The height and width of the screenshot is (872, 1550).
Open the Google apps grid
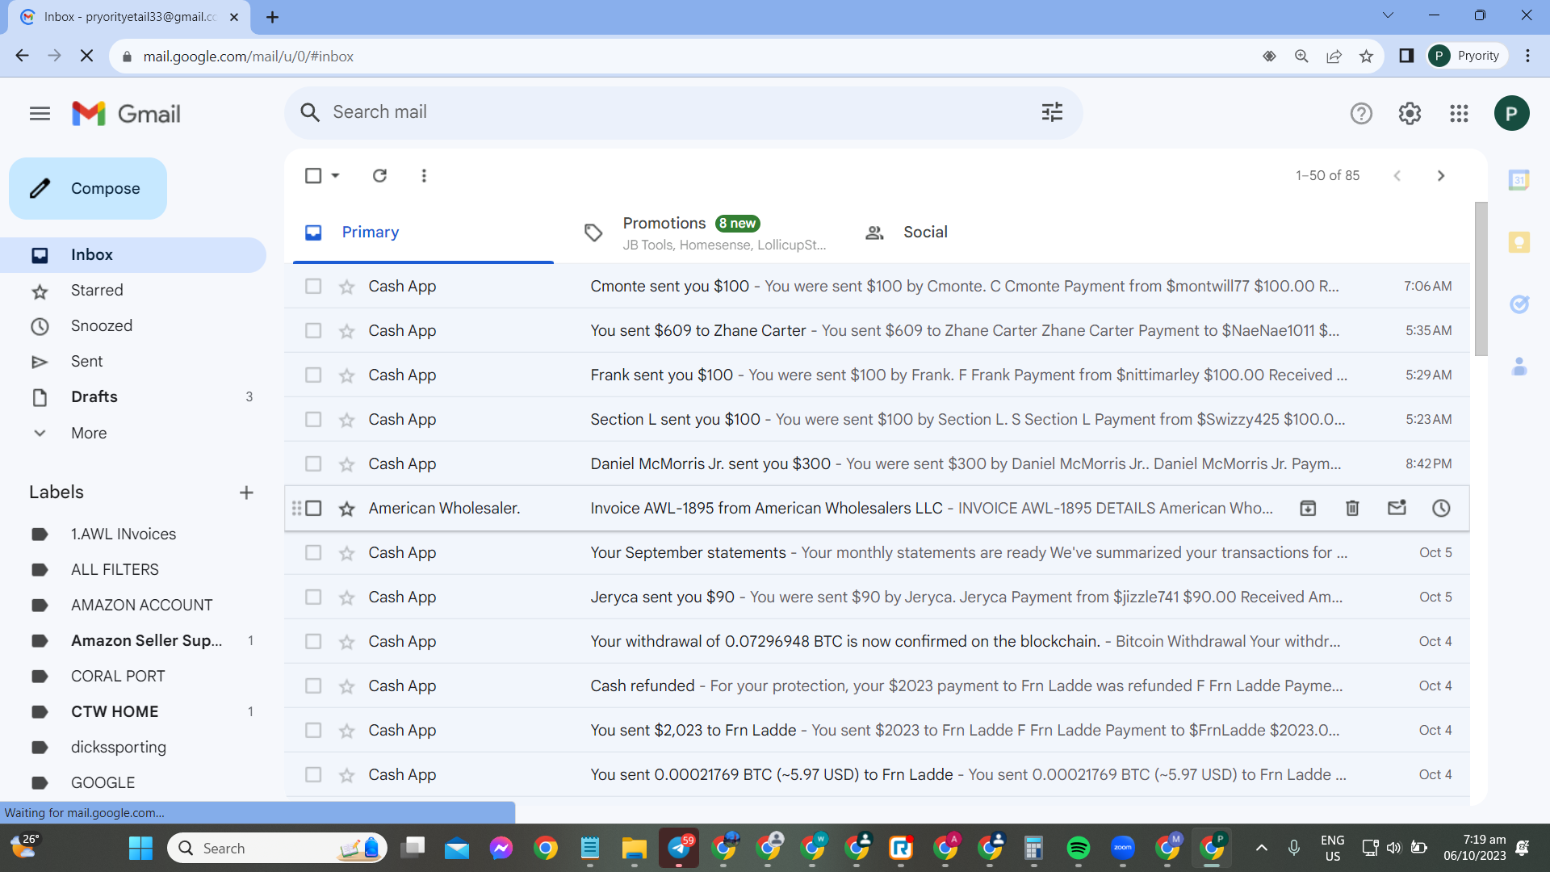point(1459,114)
